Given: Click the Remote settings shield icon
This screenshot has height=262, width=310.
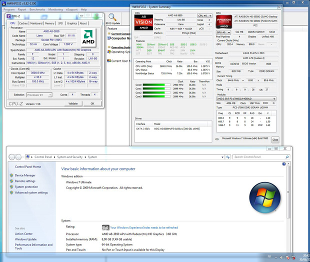Looking at the screenshot, I should 11,181.
